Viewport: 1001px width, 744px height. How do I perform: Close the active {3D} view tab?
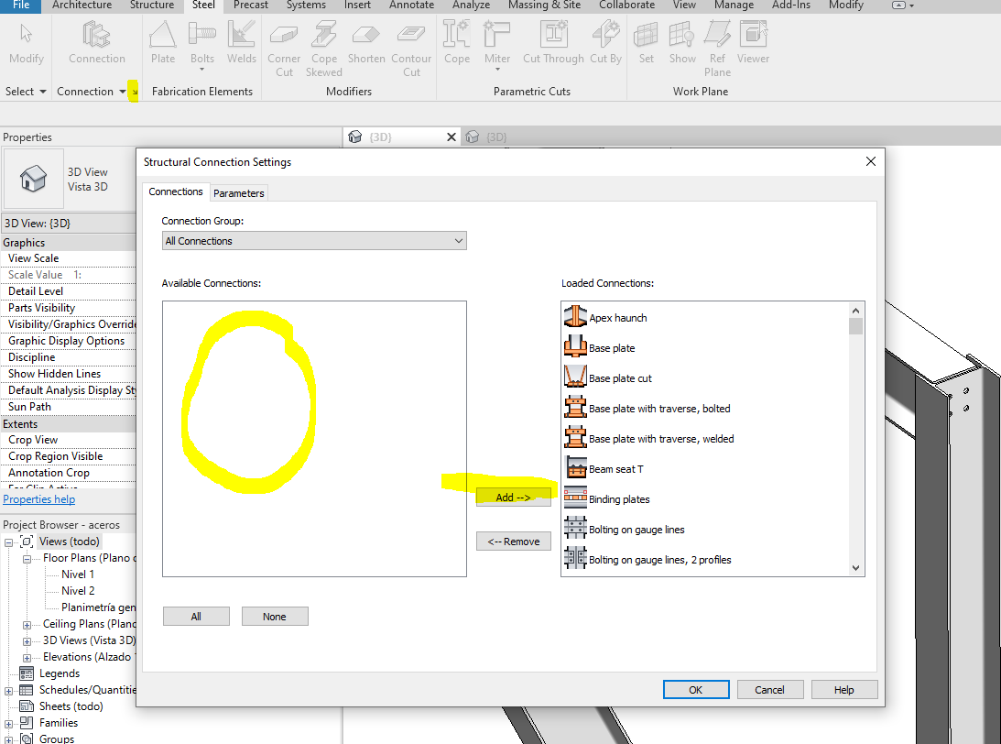pos(452,137)
